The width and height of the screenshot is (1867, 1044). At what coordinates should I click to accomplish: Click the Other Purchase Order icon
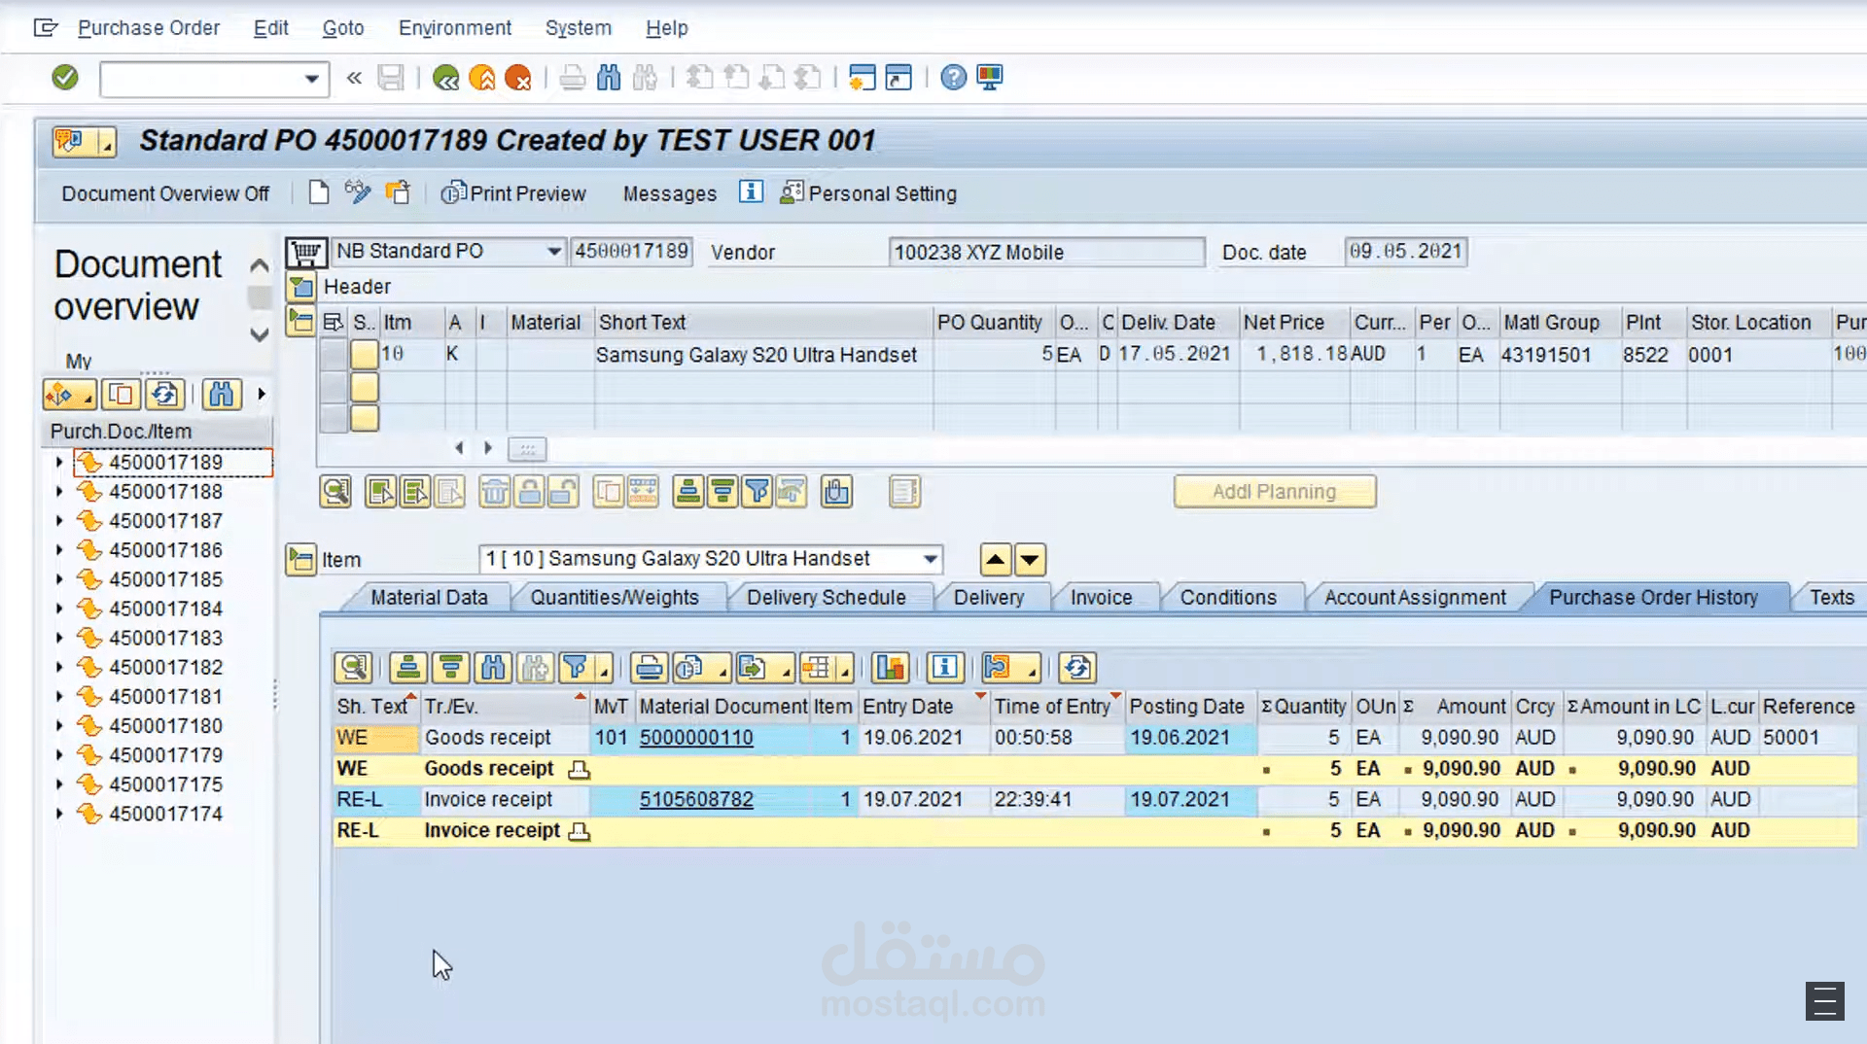398,192
